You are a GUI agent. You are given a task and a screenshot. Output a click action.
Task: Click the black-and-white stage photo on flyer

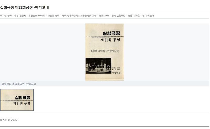point(98,66)
